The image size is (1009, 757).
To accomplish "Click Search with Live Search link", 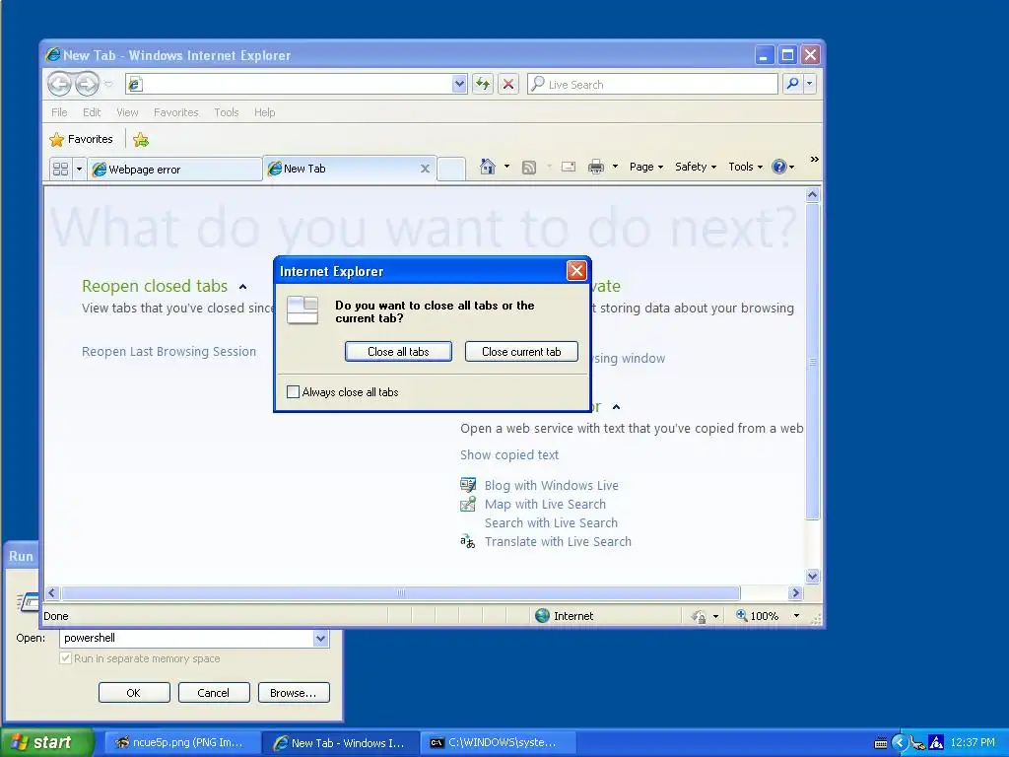I will pos(551,522).
